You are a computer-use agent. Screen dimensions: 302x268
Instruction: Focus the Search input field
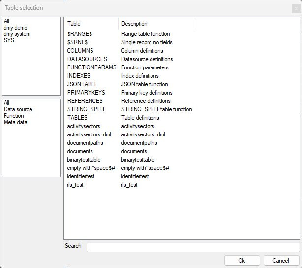[193, 247]
